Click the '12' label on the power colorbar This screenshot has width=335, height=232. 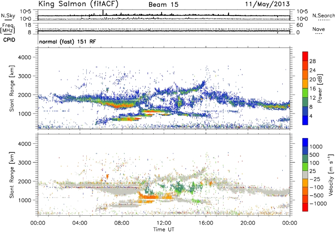point(312,98)
